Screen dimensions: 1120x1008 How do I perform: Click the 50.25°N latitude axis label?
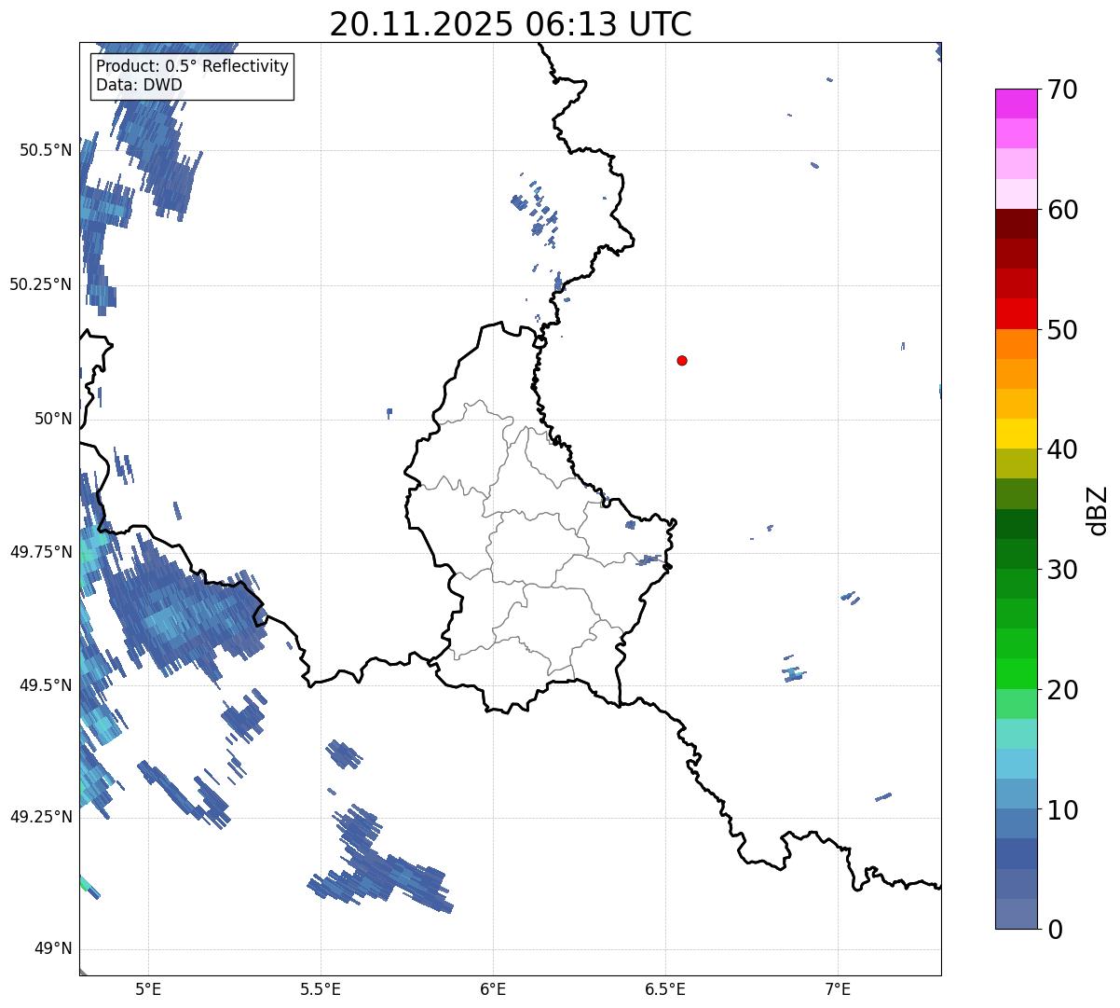41,284
